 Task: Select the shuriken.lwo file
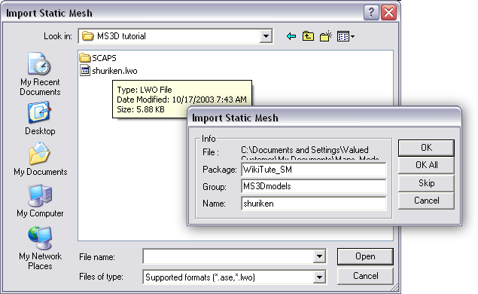click(x=108, y=71)
